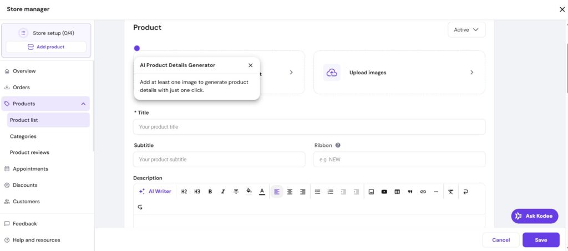568x251 pixels.
Task: Show the Ribbon help tooltip icon
Action: click(x=338, y=145)
